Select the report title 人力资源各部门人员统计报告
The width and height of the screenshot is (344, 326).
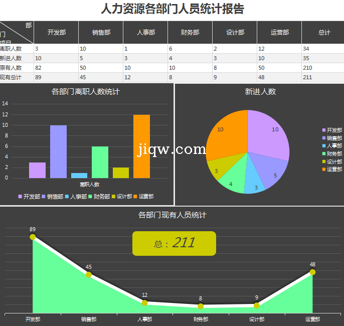coord(172,9)
